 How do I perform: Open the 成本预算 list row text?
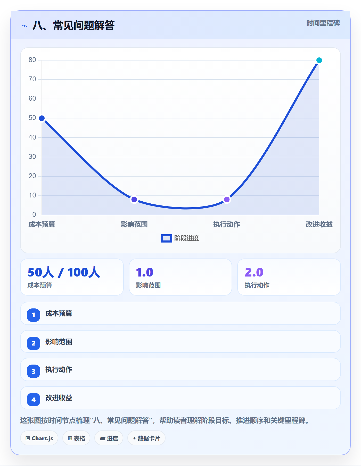pyautogui.click(x=59, y=314)
